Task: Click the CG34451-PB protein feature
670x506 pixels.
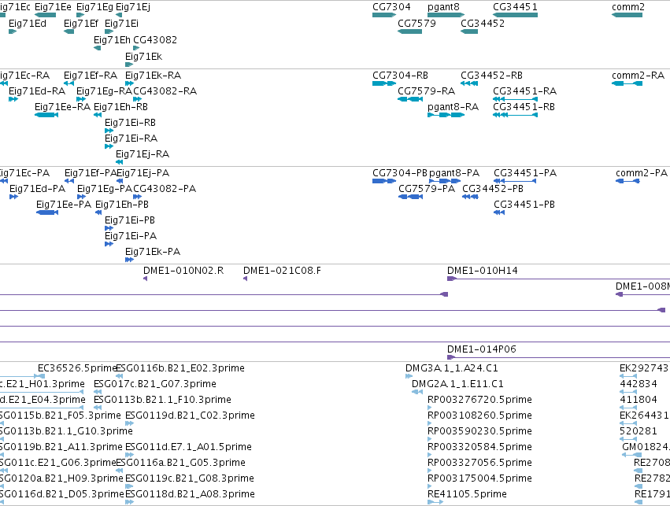Action: tap(499, 212)
